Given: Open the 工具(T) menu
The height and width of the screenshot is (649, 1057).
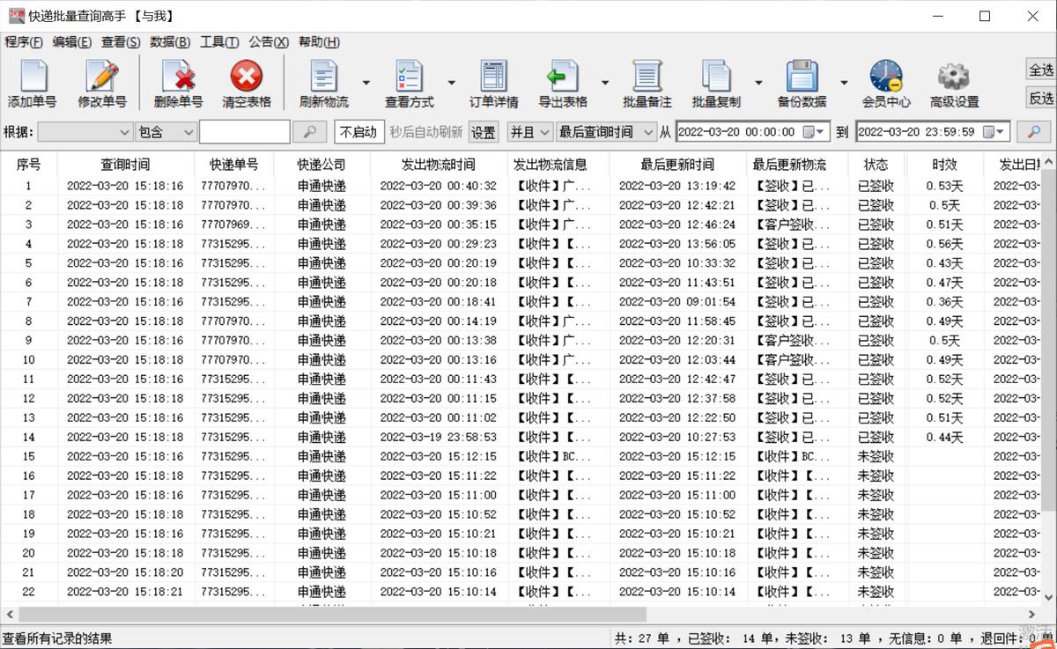Looking at the screenshot, I should 217,41.
